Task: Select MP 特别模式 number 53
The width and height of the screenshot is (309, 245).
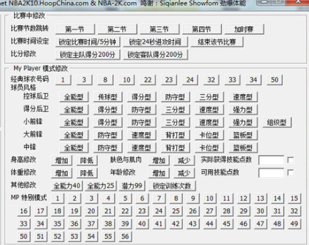Action: [74, 237]
